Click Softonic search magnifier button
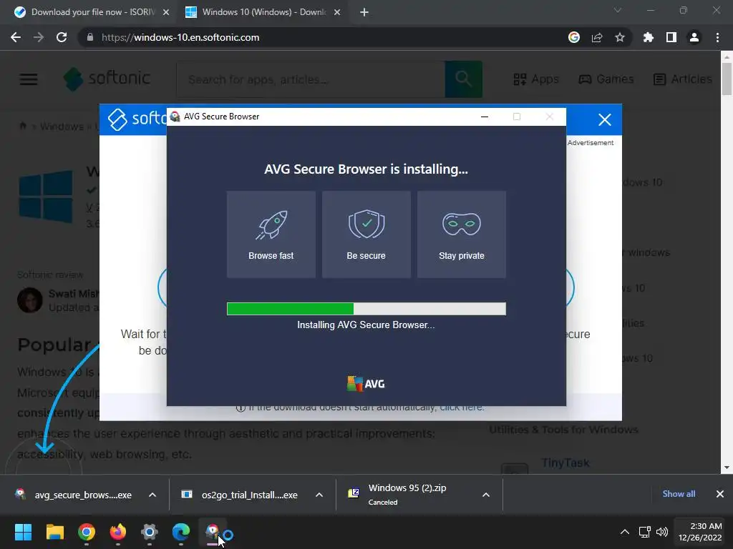733x549 pixels. point(463,79)
